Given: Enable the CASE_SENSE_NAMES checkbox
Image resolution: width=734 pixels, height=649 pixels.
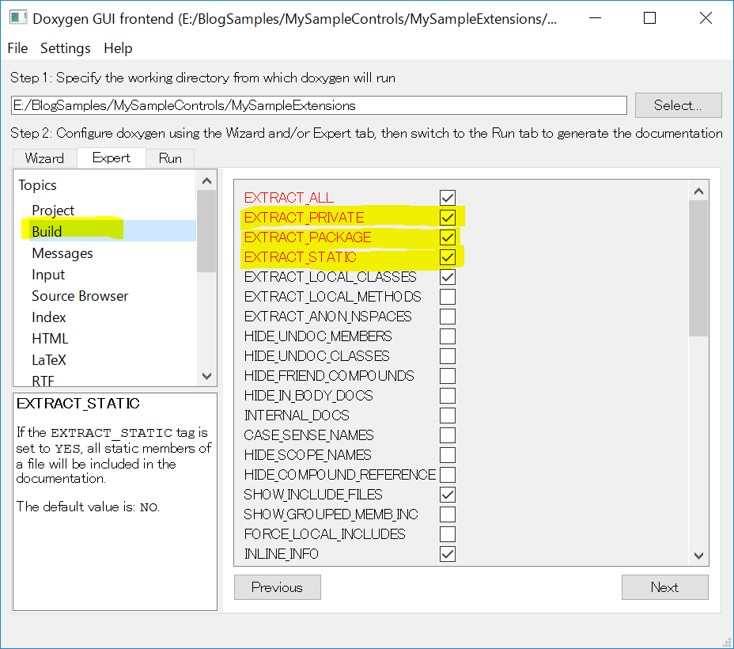Looking at the screenshot, I should 448,435.
